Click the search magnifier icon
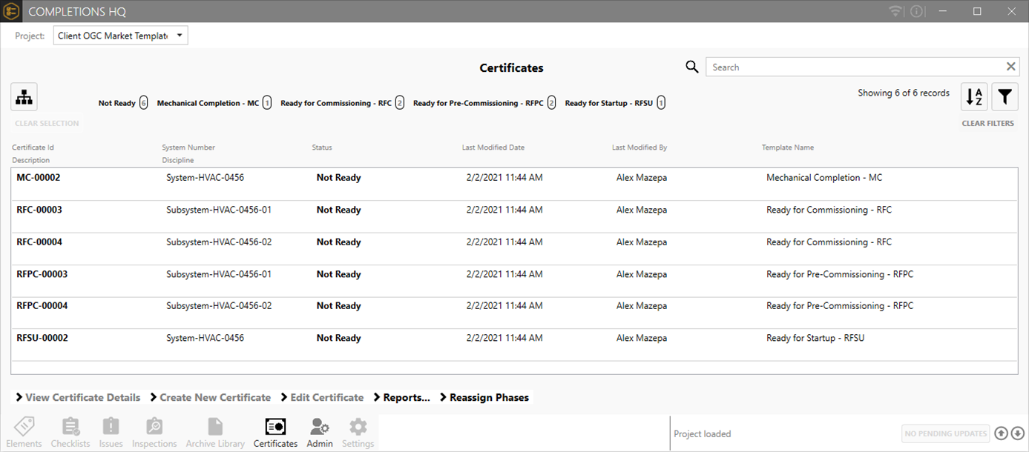Viewport: 1029px width, 452px height. tap(692, 67)
